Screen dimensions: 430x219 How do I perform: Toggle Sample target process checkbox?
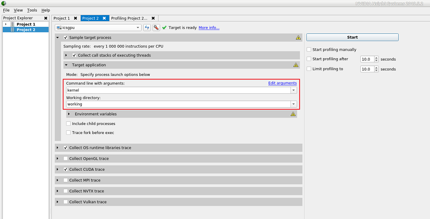coord(66,38)
